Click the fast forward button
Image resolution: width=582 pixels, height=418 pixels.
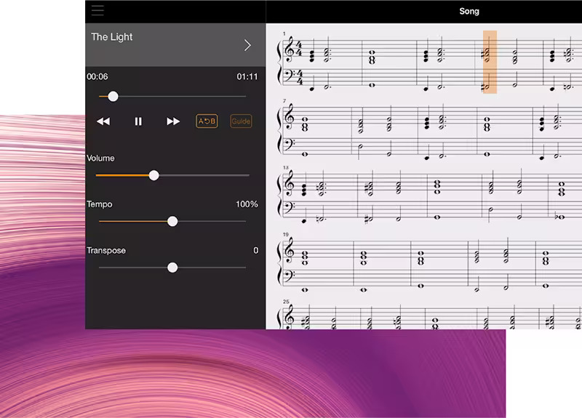(x=173, y=121)
